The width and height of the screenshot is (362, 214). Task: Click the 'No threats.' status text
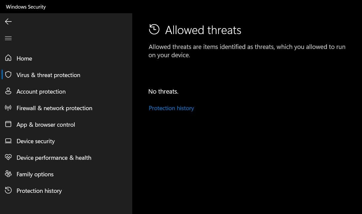(x=163, y=92)
